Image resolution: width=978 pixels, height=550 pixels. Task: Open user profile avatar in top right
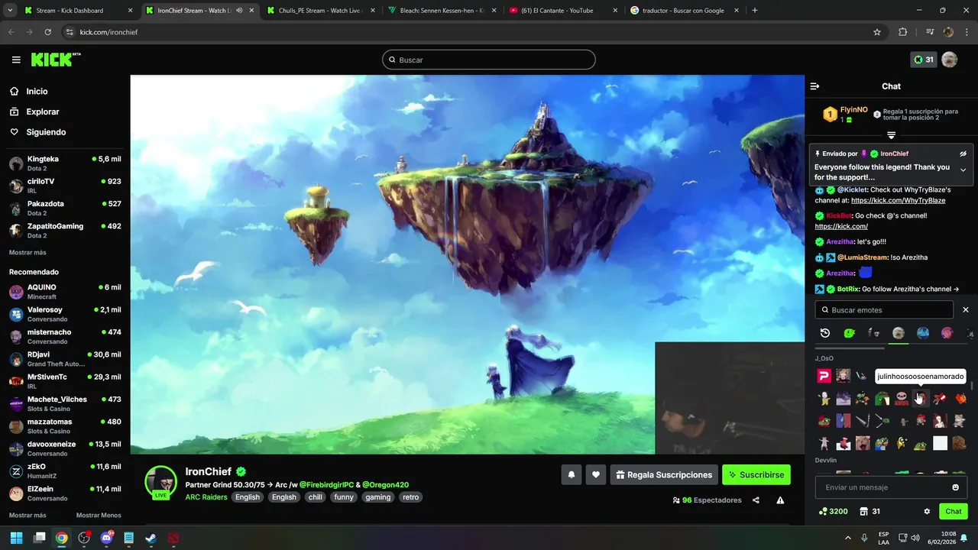click(950, 60)
